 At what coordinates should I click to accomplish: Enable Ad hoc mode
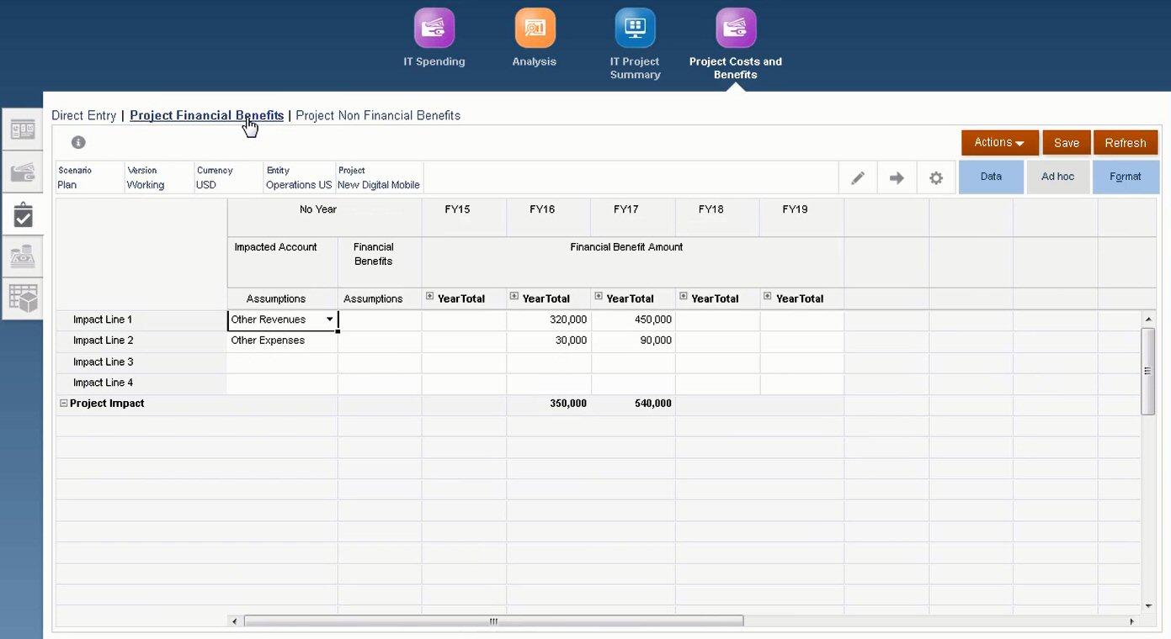tap(1058, 177)
